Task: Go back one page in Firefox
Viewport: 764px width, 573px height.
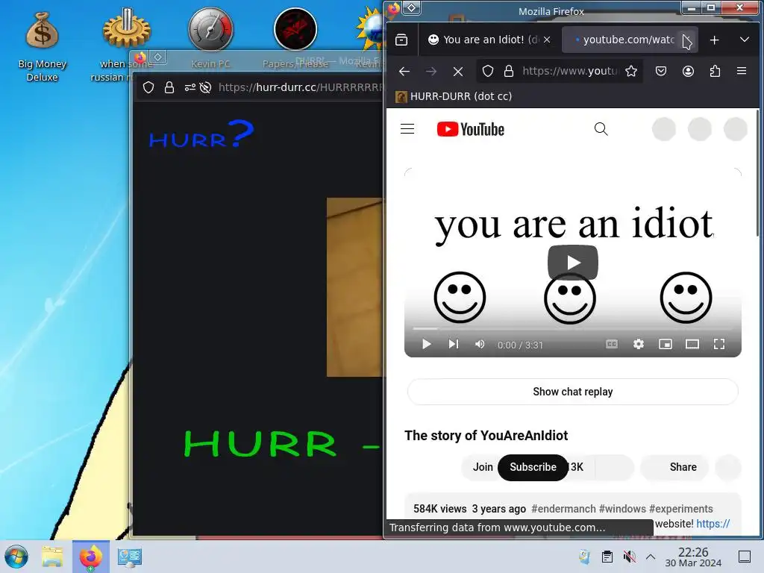Action: coord(404,72)
